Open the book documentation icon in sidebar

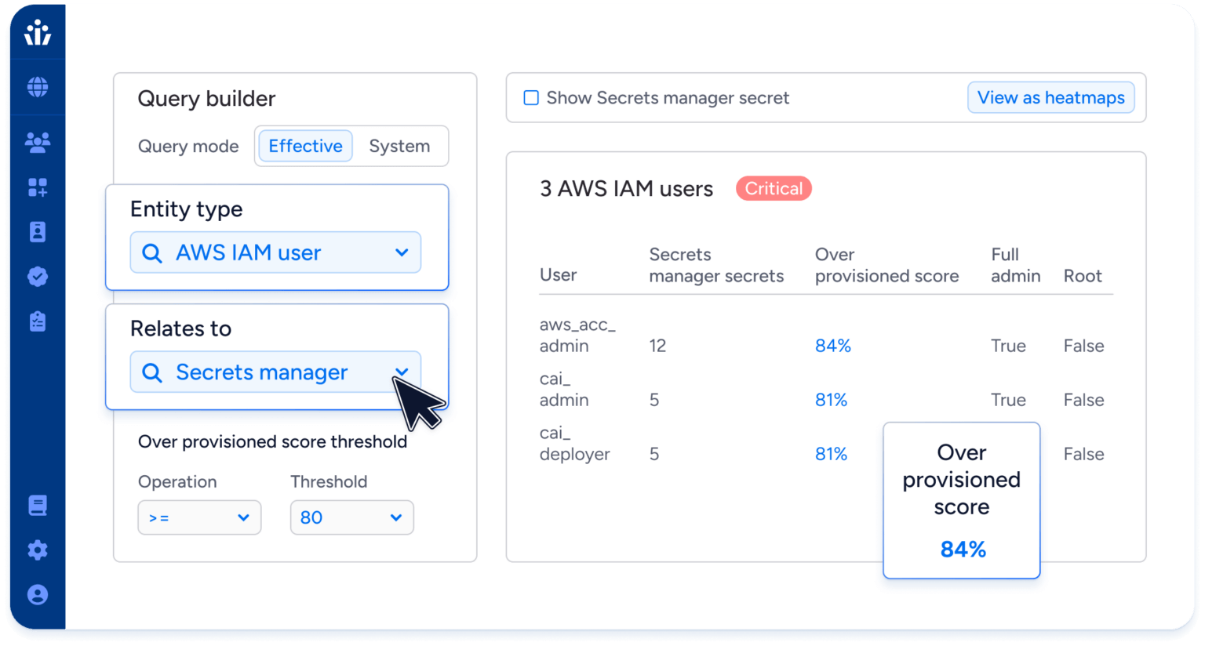(37, 506)
